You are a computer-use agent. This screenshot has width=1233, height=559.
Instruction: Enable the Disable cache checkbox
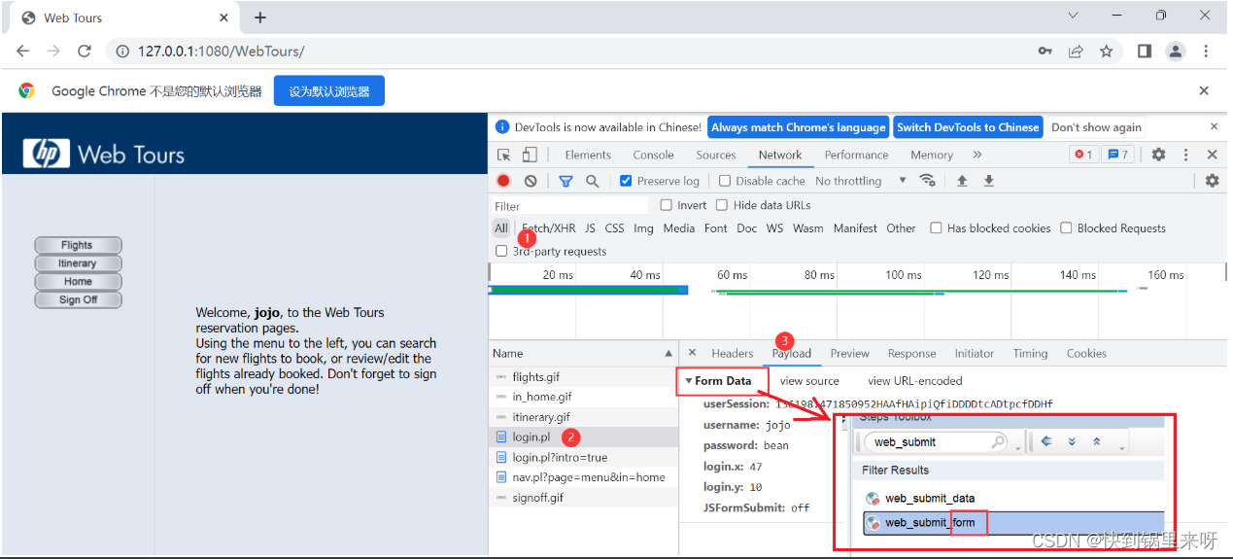click(x=725, y=181)
